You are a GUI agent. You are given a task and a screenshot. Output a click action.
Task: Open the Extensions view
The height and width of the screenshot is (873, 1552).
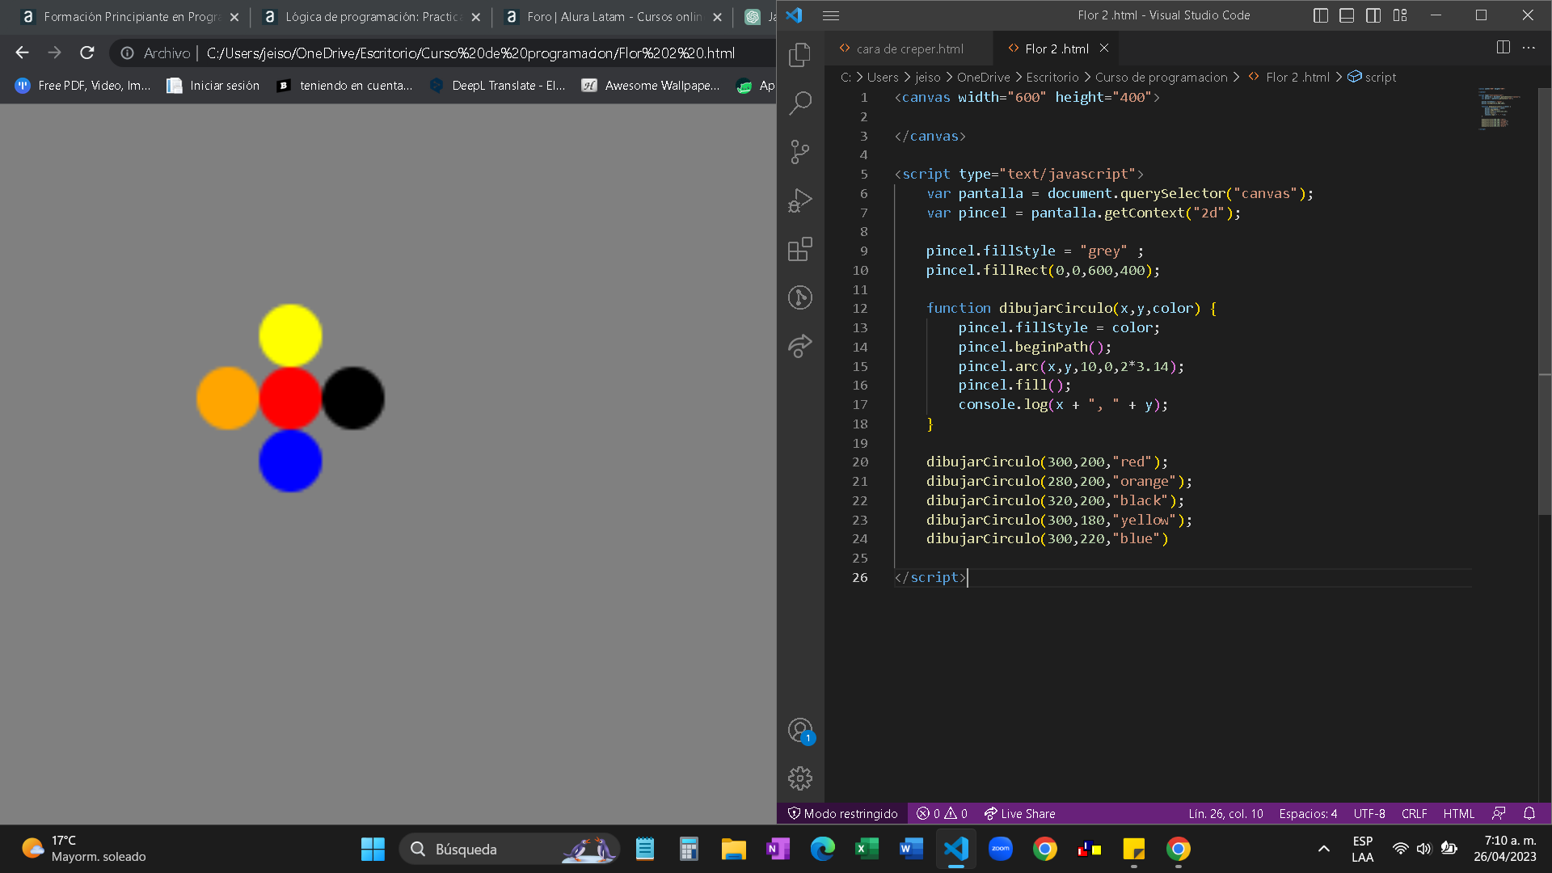click(x=800, y=249)
